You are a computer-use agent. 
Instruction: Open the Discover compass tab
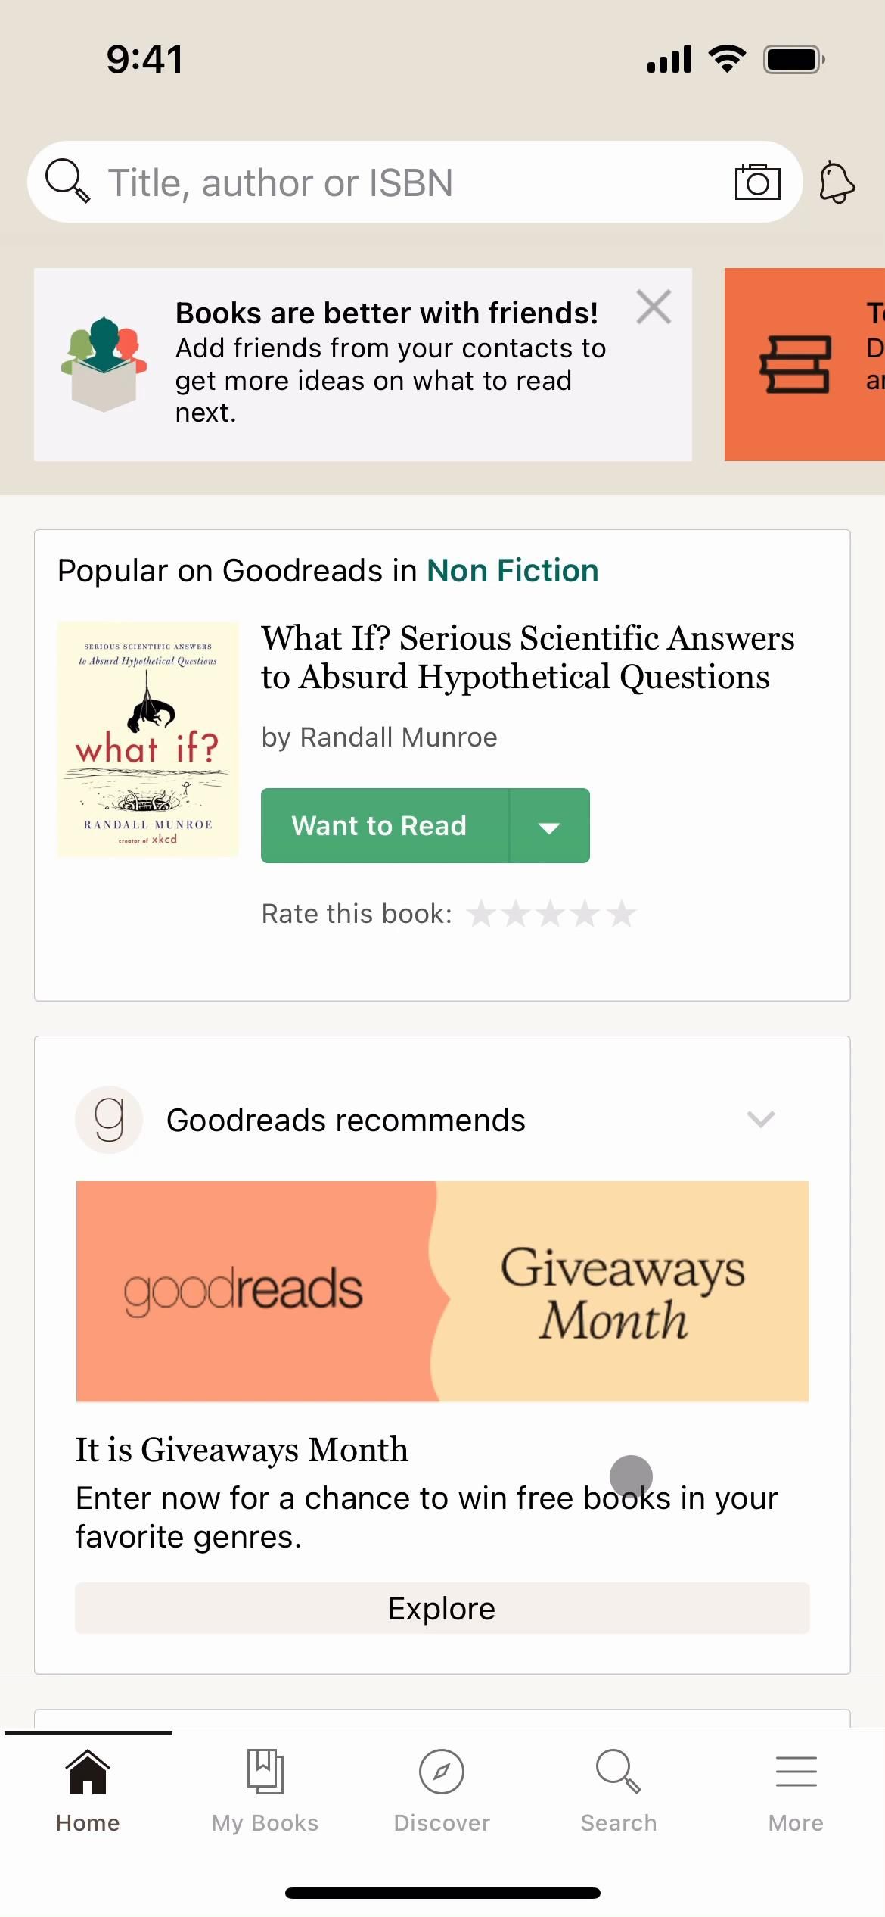[x=442, y=1790]
